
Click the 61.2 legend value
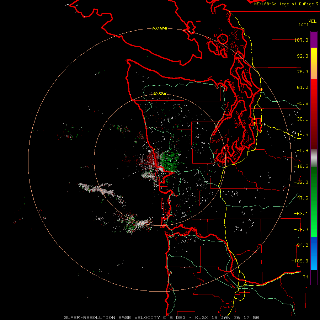click(303, 87)
